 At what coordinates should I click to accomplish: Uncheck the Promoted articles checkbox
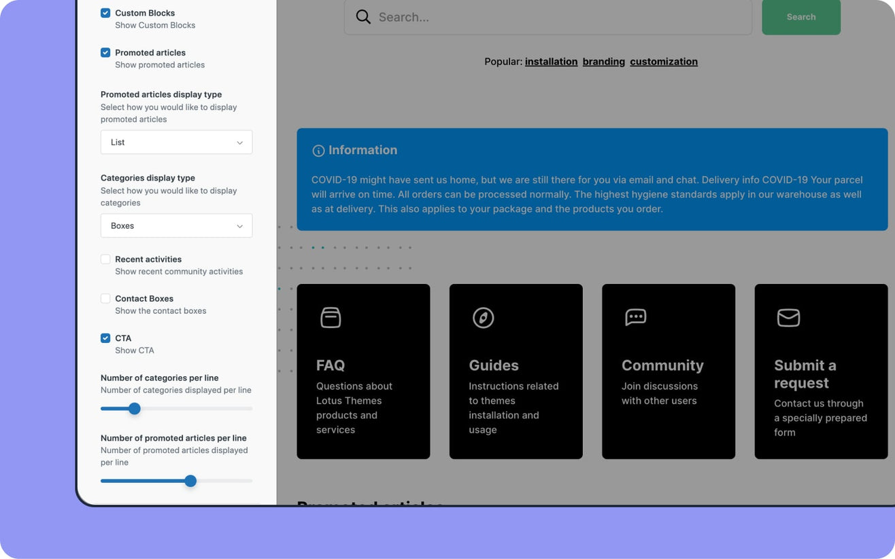pos(105,52)
